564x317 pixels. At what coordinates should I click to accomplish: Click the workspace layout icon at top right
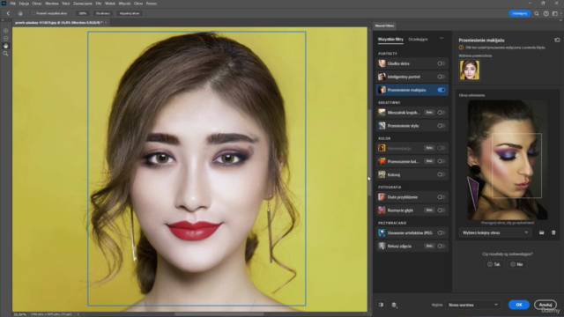[x=555, y=13]
